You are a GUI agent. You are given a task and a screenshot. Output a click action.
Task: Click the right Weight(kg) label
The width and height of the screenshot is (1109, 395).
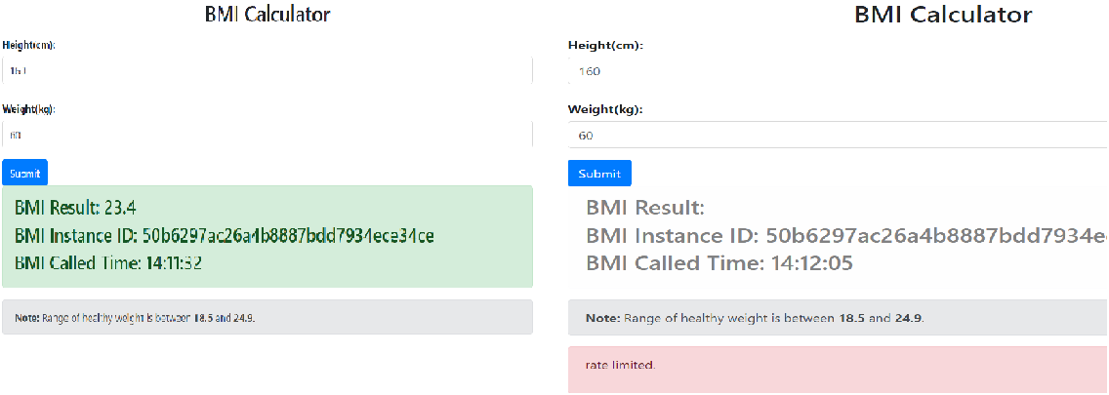605,109
